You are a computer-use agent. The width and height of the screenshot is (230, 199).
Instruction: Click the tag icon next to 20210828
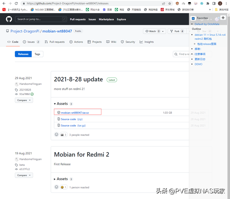point(17,90)
